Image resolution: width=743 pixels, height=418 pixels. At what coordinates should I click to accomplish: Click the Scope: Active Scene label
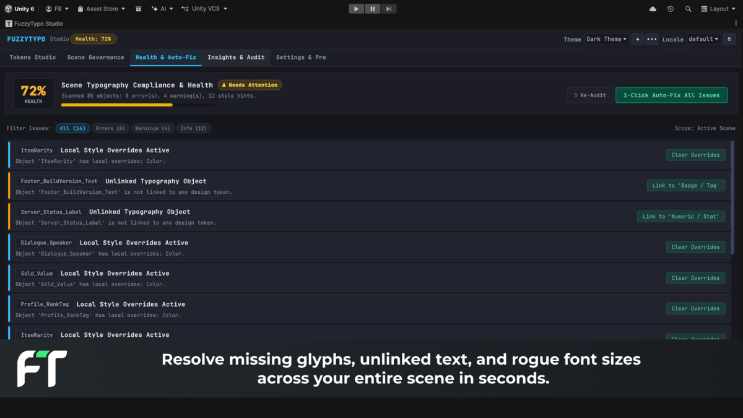[705, 128]
